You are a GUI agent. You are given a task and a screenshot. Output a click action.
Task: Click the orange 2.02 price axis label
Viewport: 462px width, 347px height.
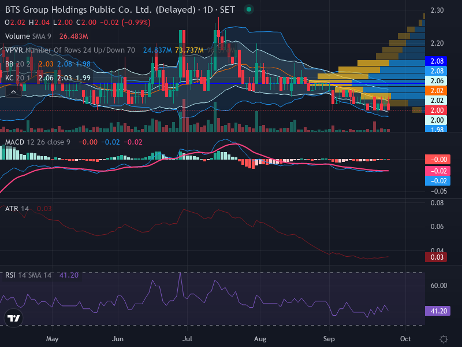tap(436, 91)
